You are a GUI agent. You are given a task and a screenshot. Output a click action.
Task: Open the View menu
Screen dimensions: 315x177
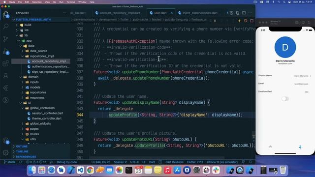(47, 2)
